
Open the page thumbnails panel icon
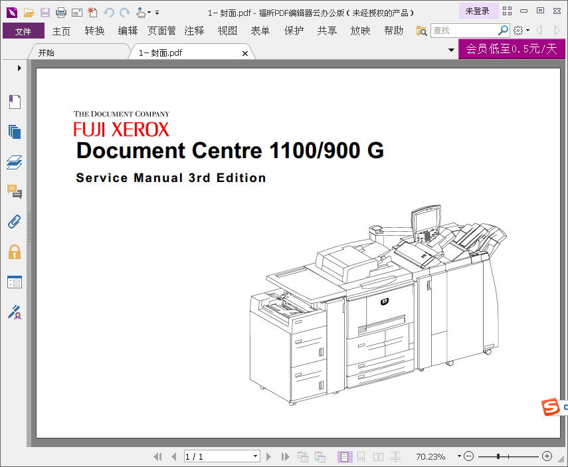click(x=15, y=132)
